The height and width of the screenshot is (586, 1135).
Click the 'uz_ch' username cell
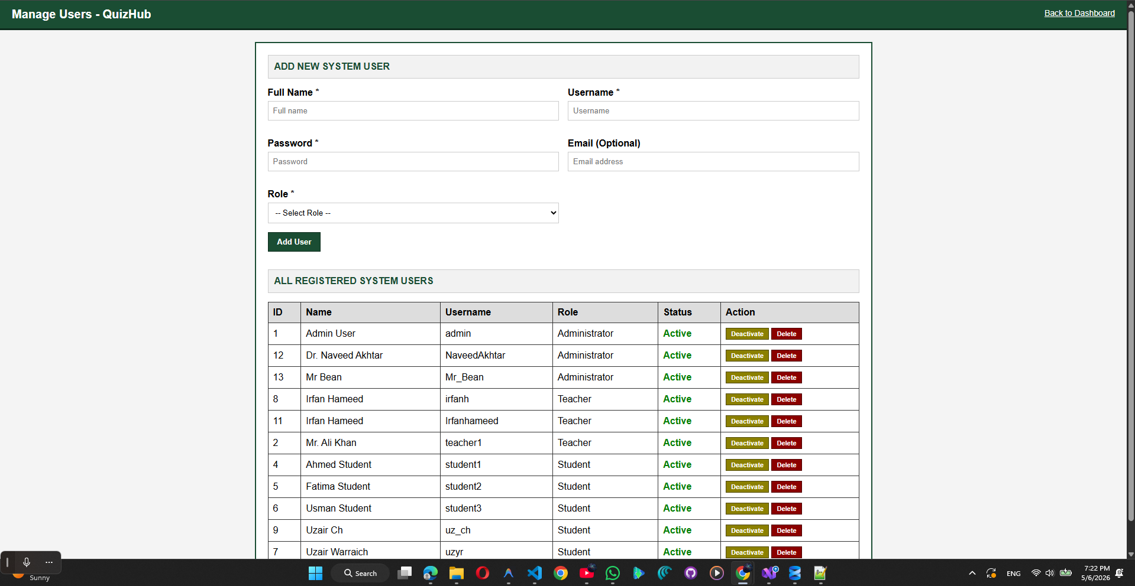point(496,530)
